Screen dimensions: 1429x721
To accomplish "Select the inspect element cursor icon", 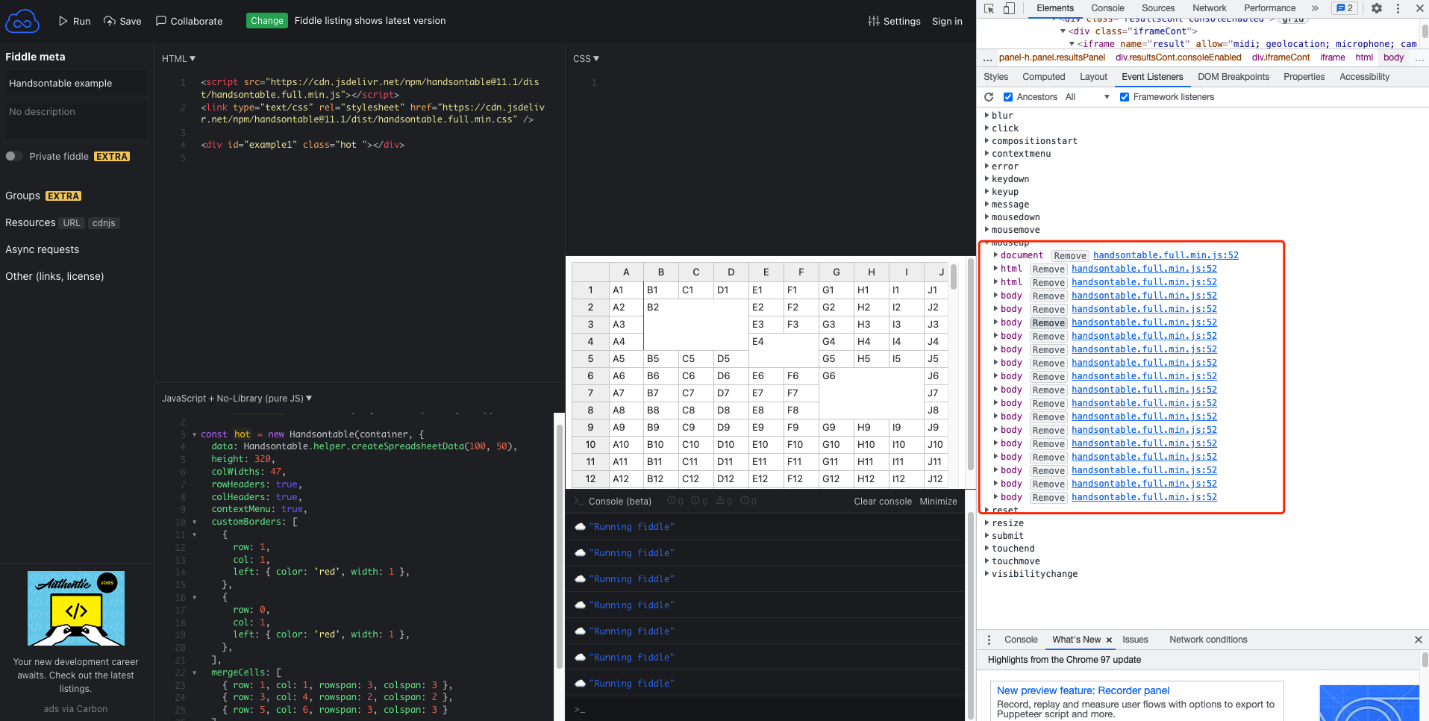I will (989, 7).
